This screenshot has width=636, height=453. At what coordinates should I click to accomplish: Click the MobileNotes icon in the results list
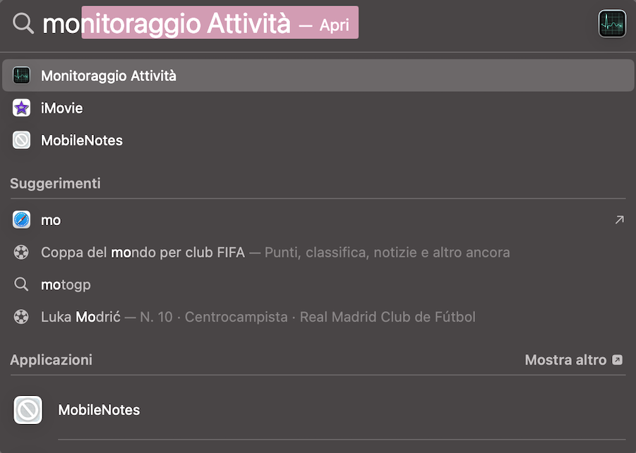[20, 140]
